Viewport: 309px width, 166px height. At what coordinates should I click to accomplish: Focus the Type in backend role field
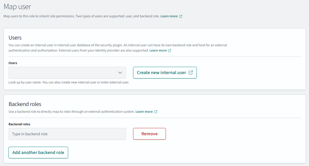(67, 134)
